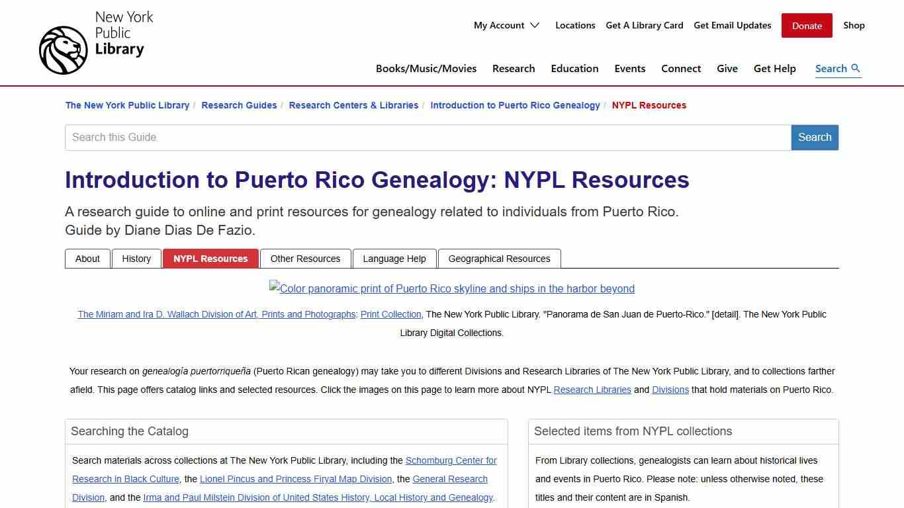Click the Donate button
Viewport: 904px width, 508px height.
click(x=806, y=25)
